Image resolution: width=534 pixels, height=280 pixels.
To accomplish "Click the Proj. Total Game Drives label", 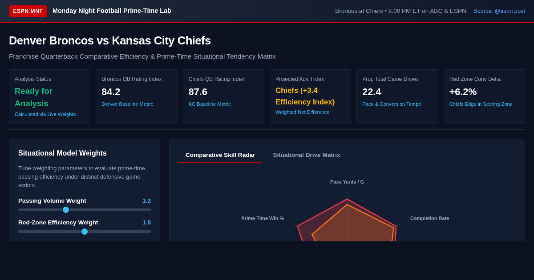I will [390, 79].
